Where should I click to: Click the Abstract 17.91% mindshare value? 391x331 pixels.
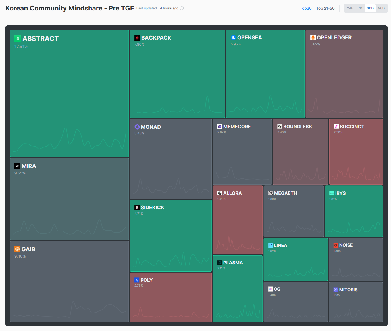21,46
